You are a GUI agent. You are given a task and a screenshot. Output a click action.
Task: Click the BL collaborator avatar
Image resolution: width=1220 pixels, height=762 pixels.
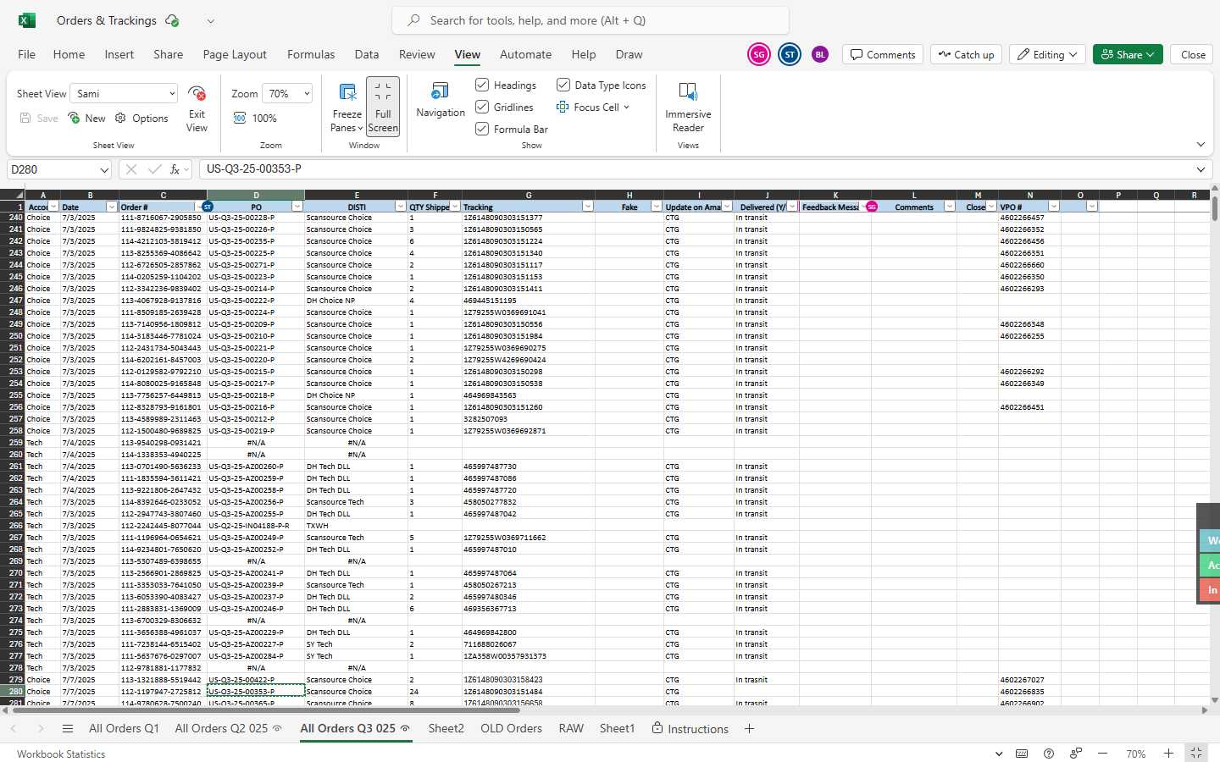click(x=820, y=54)
